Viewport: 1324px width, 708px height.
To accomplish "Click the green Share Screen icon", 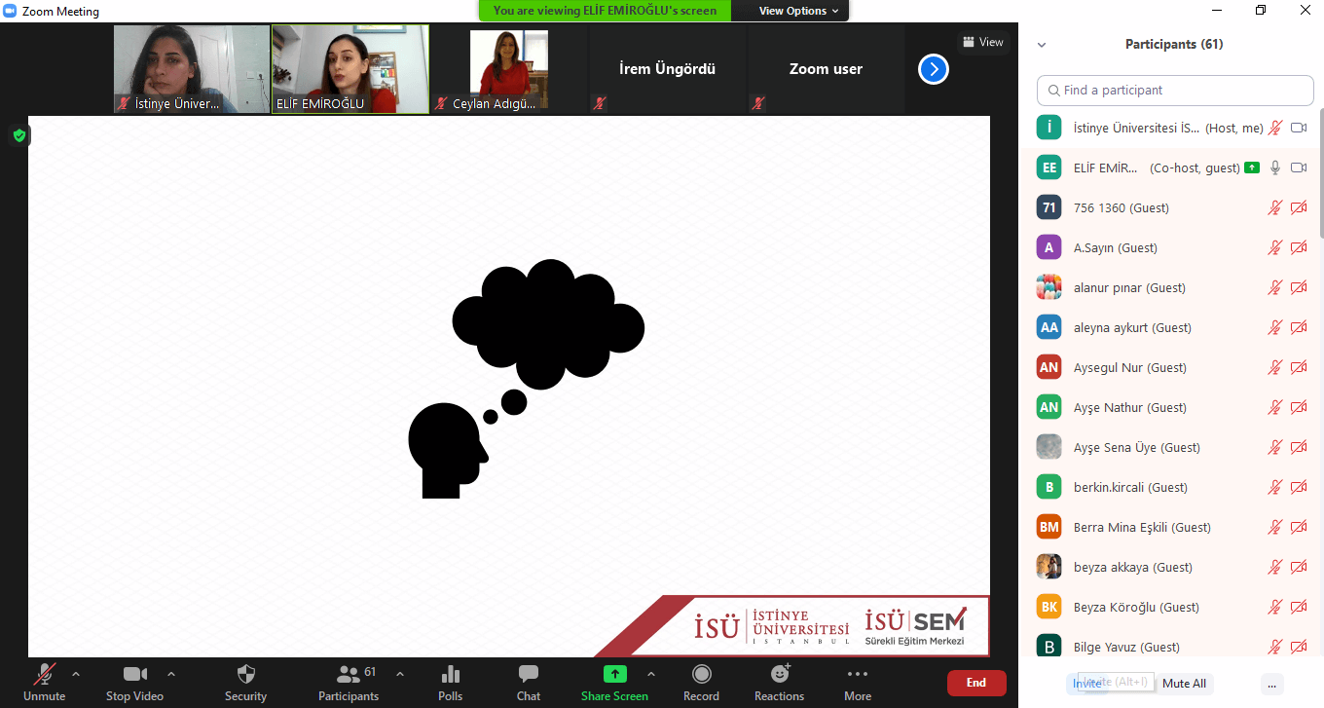I will (614, 675).
